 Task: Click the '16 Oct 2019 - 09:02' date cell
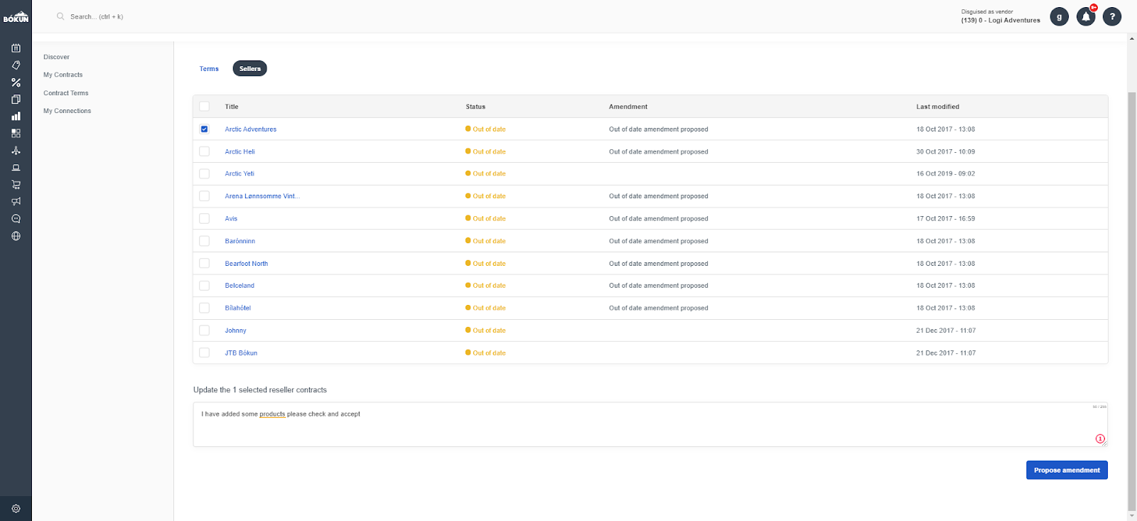click(946, 174)
